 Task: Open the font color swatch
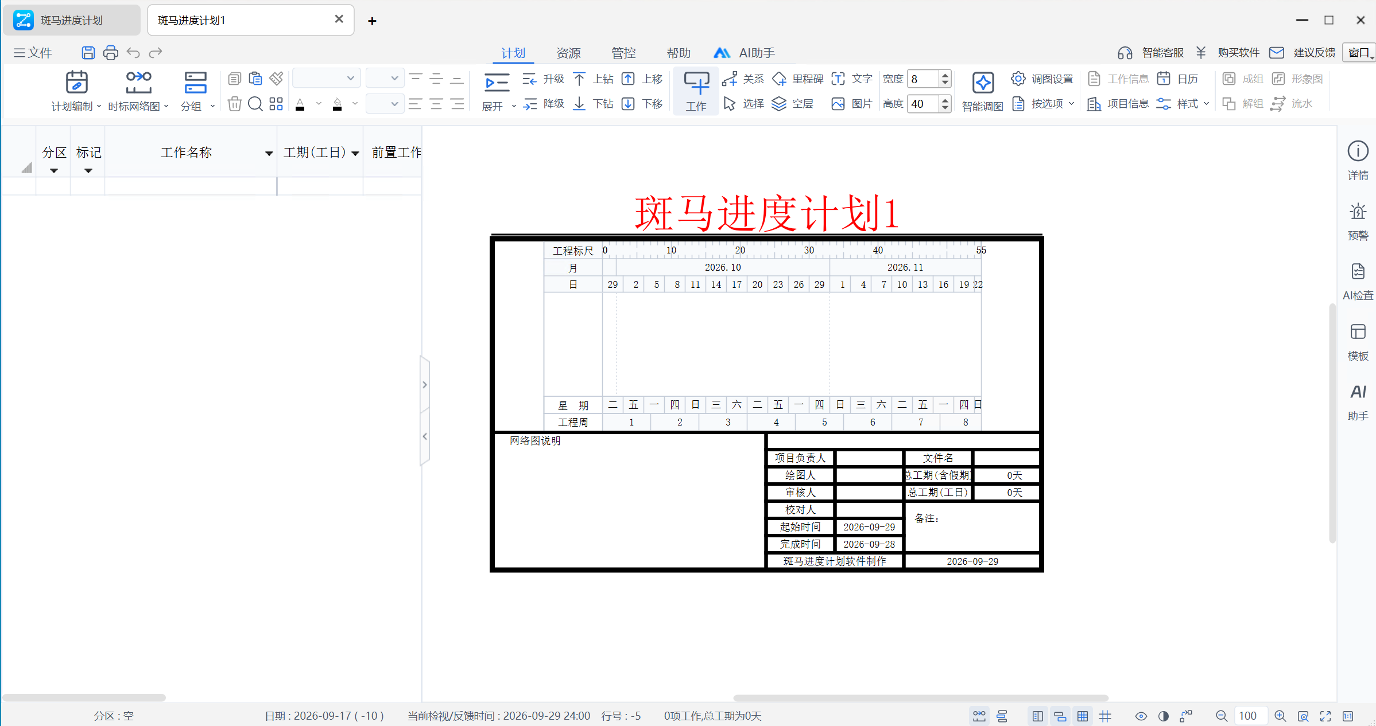coord(300,104)
